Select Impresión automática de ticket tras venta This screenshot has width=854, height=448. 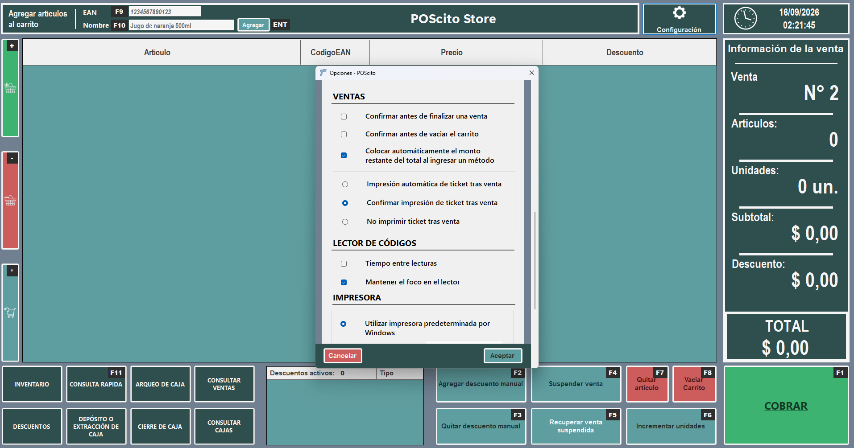pyautogui.click(x=345, y=185)
